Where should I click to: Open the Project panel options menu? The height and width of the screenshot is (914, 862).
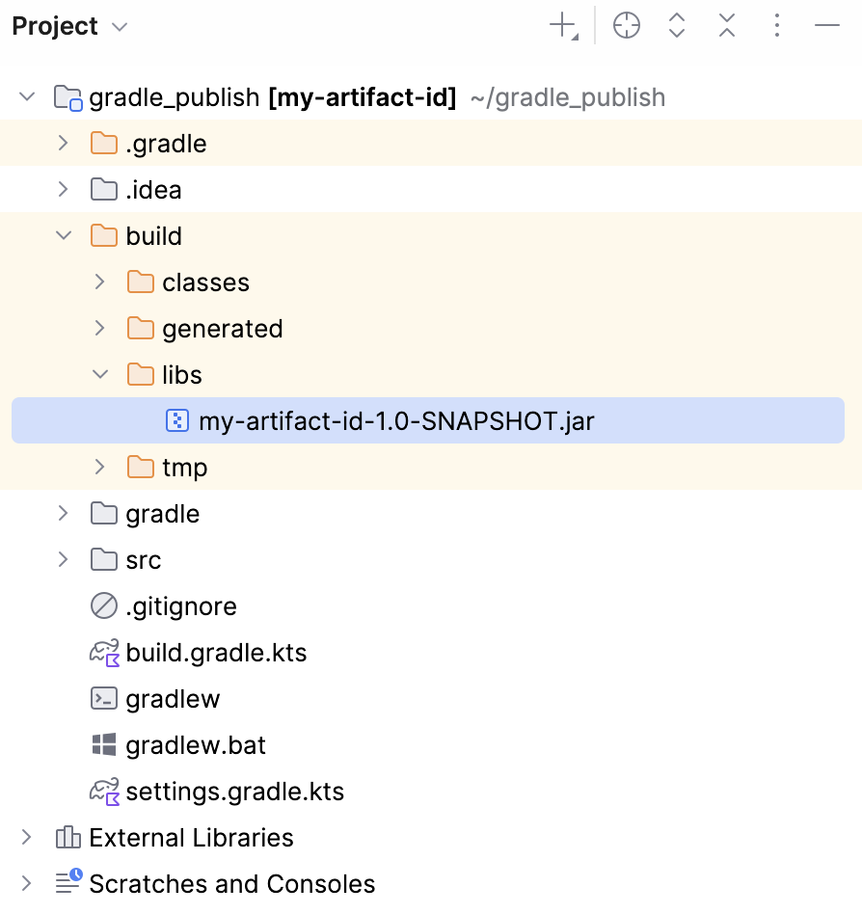777,26
